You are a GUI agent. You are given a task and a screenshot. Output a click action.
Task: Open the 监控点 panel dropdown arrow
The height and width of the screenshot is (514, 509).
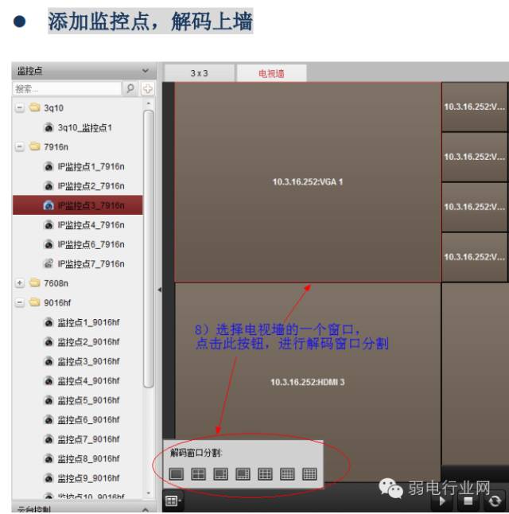[x=146, y=71]
